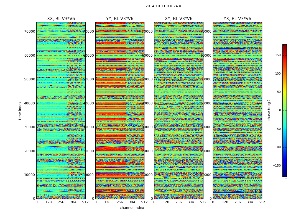This screenshot has width=291, height=221.
Task: Select the XY, BL V3*V6 subplot title
Action: 178,19
